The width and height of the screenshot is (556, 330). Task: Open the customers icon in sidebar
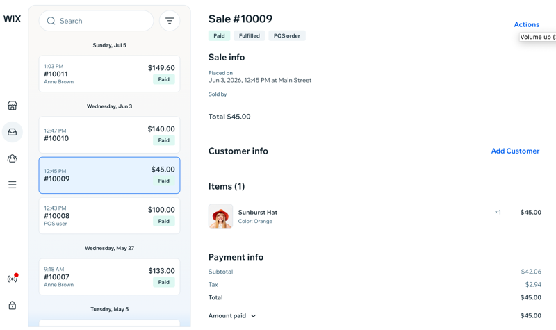(x=13, y=158)
